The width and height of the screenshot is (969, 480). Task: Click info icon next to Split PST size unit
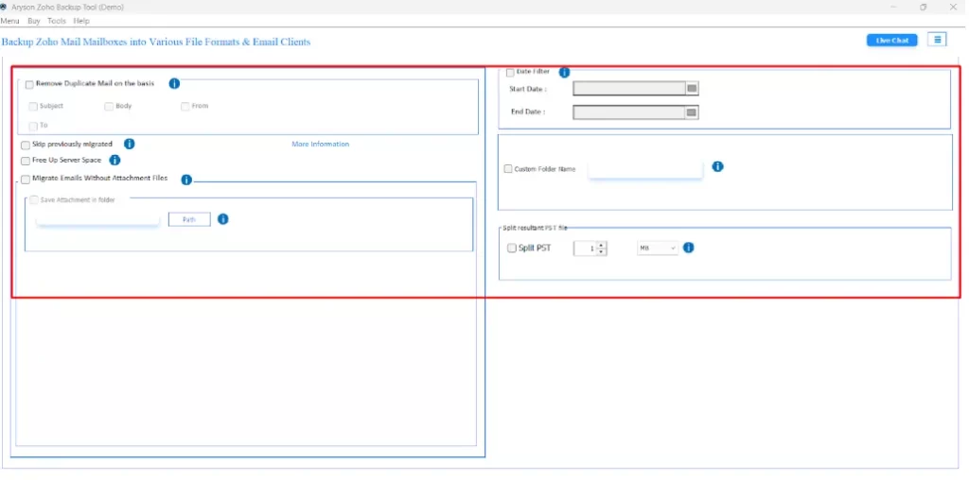(x=688, y=248)
